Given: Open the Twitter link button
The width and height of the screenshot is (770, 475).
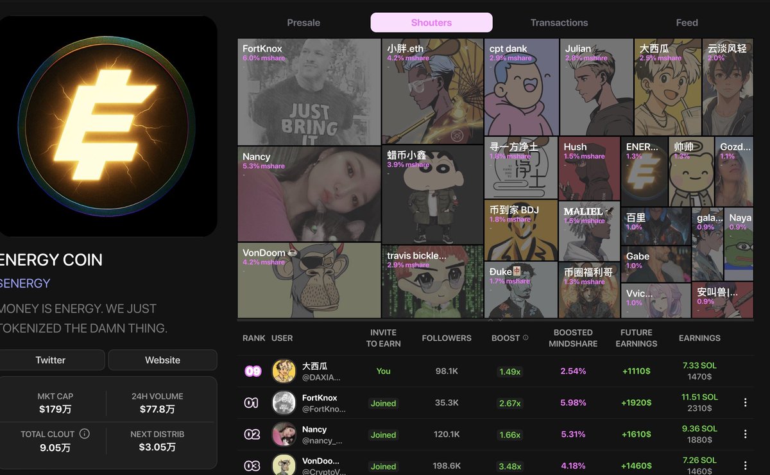Looking at the screenshot, I should (51, 360).
